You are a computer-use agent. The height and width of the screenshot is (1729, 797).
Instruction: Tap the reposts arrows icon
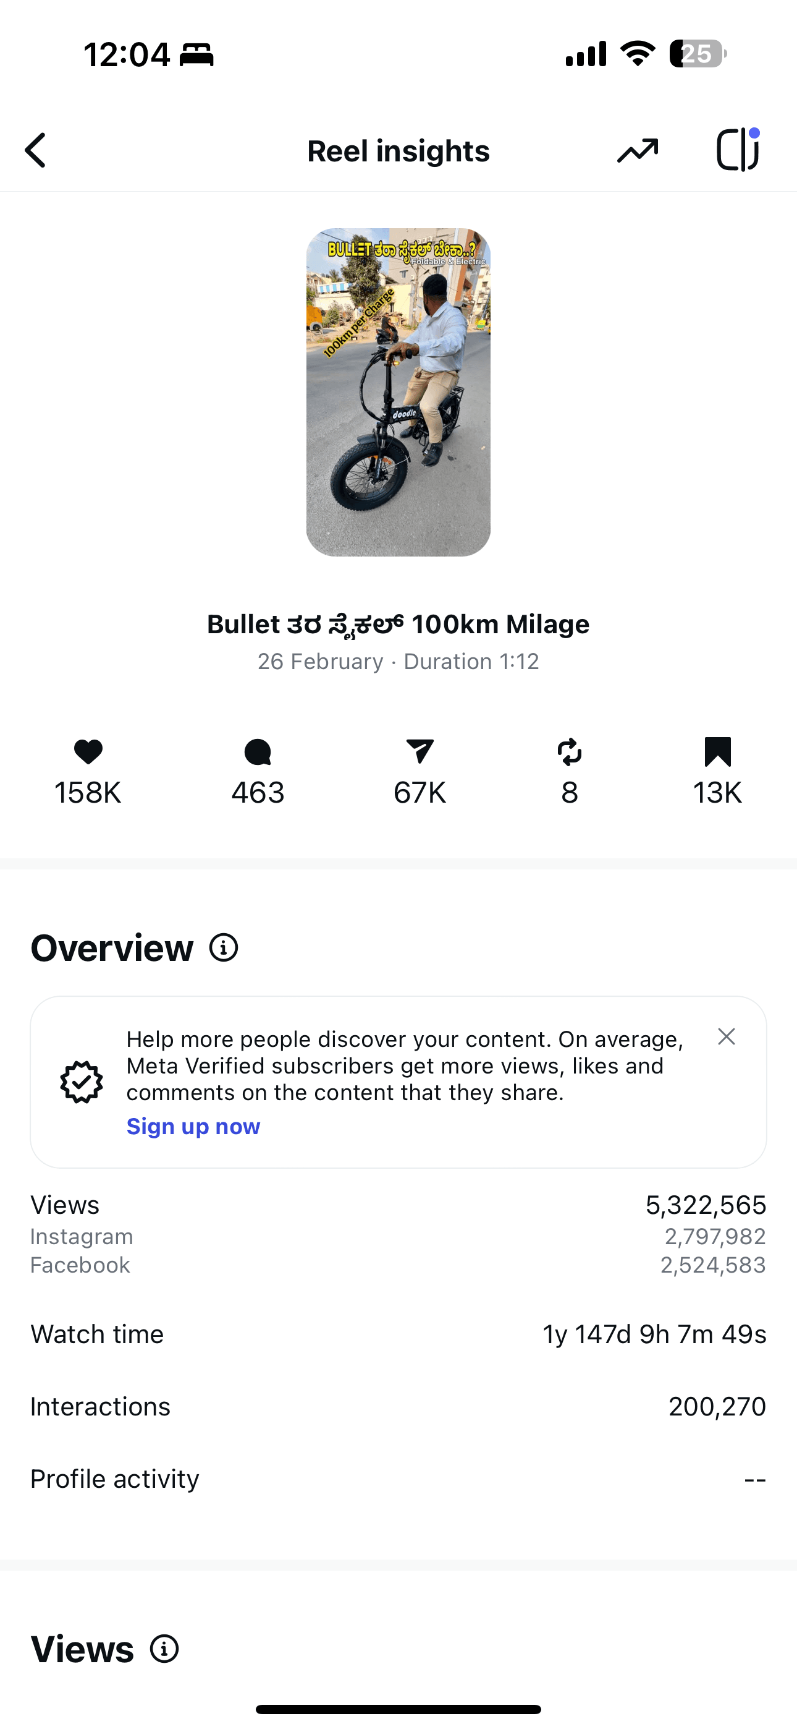tap(570, 752)
